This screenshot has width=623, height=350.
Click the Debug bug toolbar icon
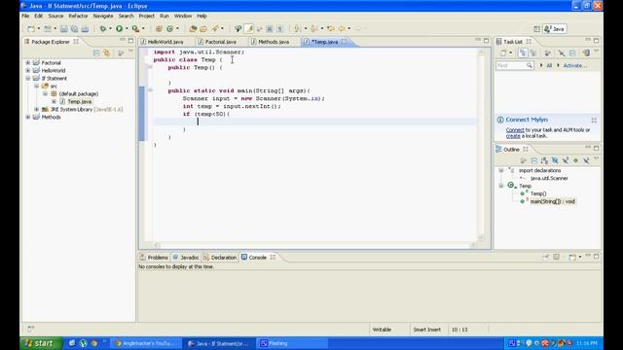click(103, 28)
